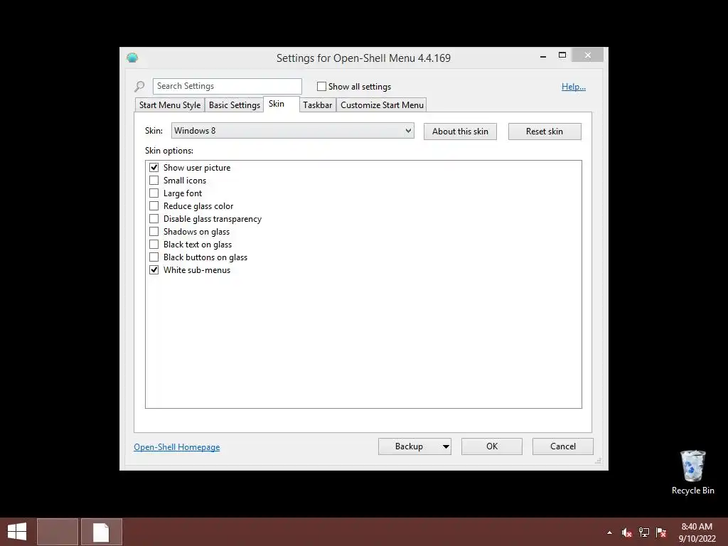Viewport: 728px width, 546px height.
Task: Click the Reset skin button
Action: 545,132
